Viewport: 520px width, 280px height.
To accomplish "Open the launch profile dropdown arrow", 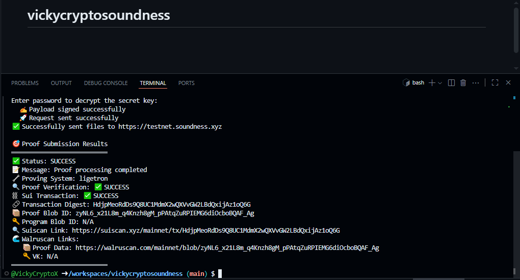I will (x=440, y=83).
